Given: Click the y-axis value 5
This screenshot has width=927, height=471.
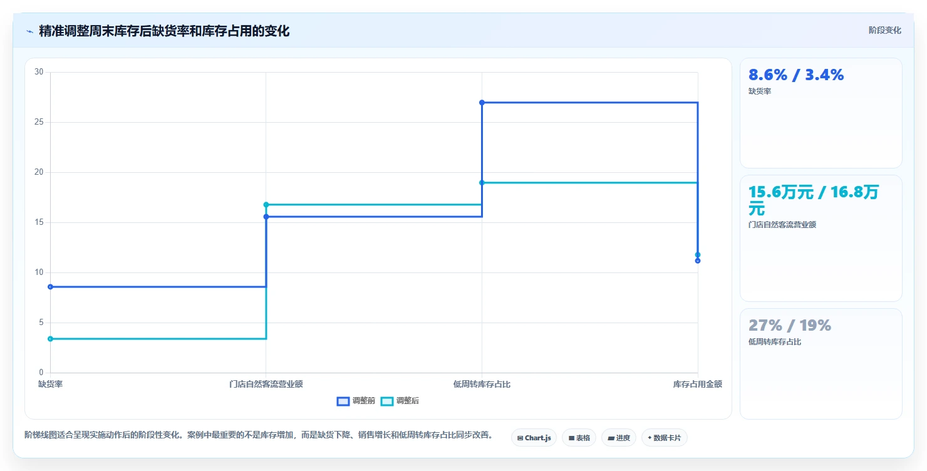Looking at the screenshot, I should [41, 323].
